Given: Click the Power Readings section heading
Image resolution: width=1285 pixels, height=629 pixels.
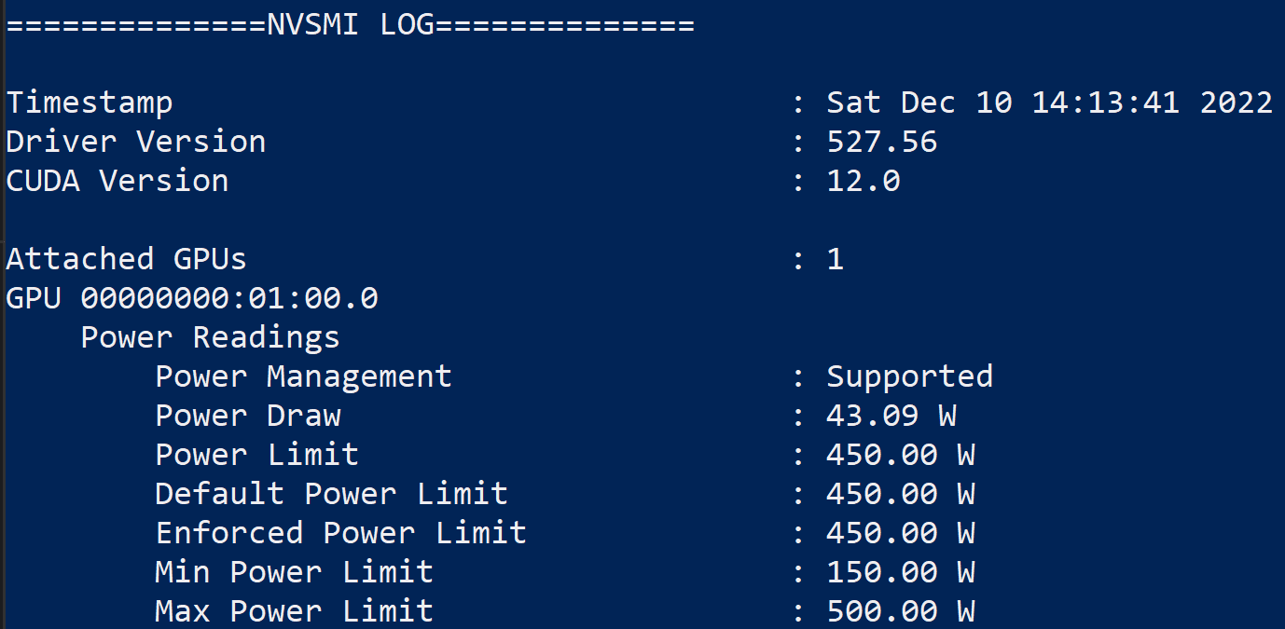Looking at the screenshot, I should [211, 337].
